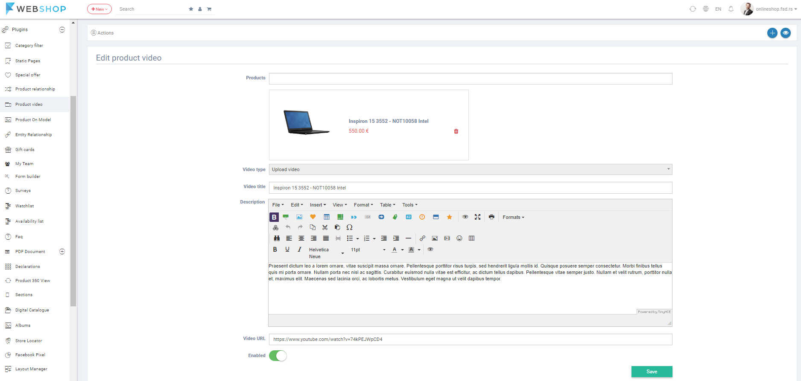Print the description with the printer icon

coord(491,217)
